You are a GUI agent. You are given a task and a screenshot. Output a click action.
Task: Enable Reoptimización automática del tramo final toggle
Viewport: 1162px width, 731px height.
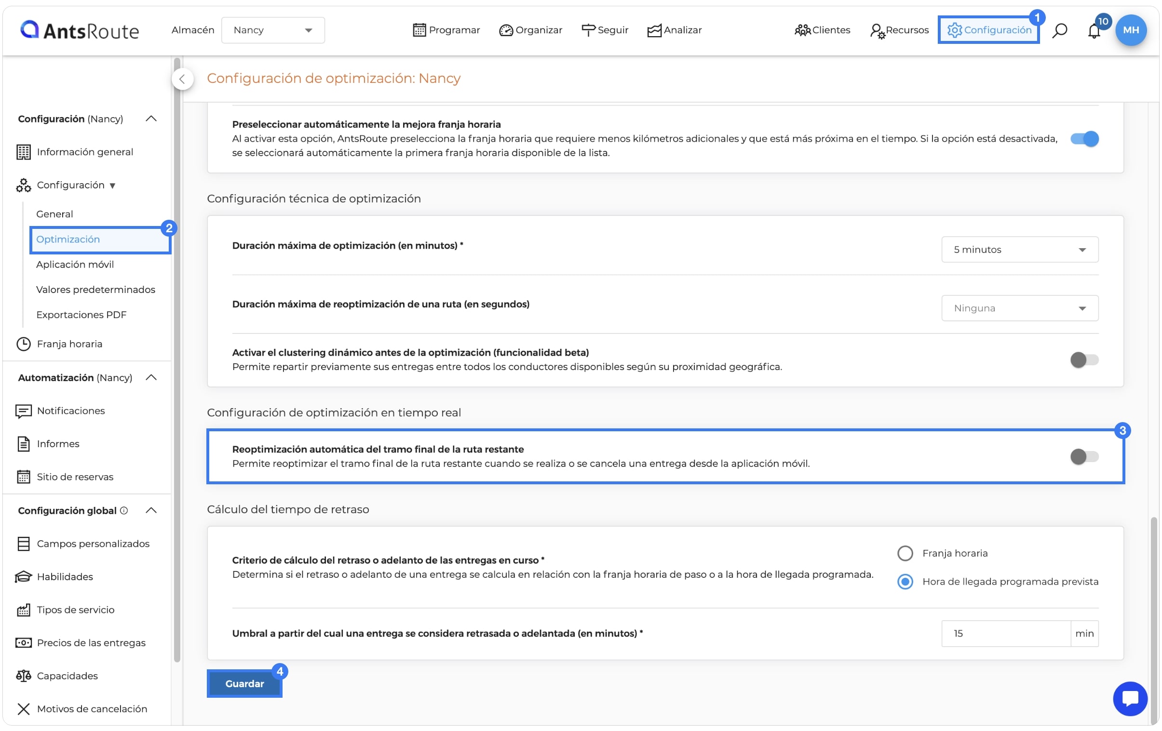tap(1084, 456)
